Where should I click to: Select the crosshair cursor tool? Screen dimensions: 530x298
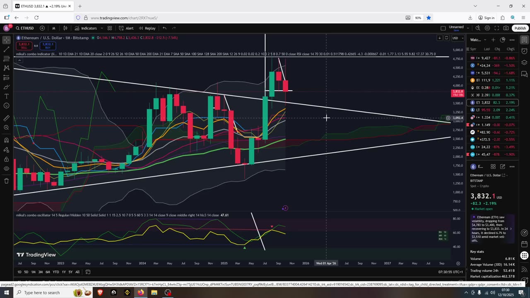pos(7,40)
